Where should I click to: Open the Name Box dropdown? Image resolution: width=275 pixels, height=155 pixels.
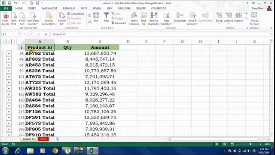point(19,34)
